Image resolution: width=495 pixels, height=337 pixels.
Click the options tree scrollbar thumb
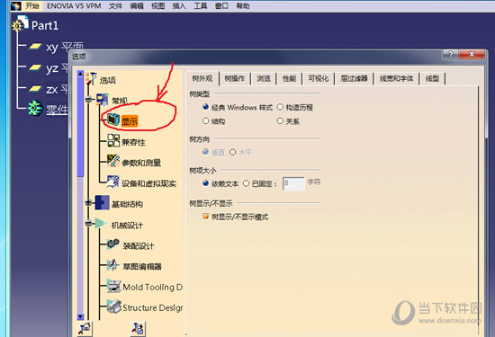click(80, 127)
